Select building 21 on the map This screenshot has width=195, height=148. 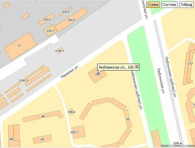[x=20, y=46]
